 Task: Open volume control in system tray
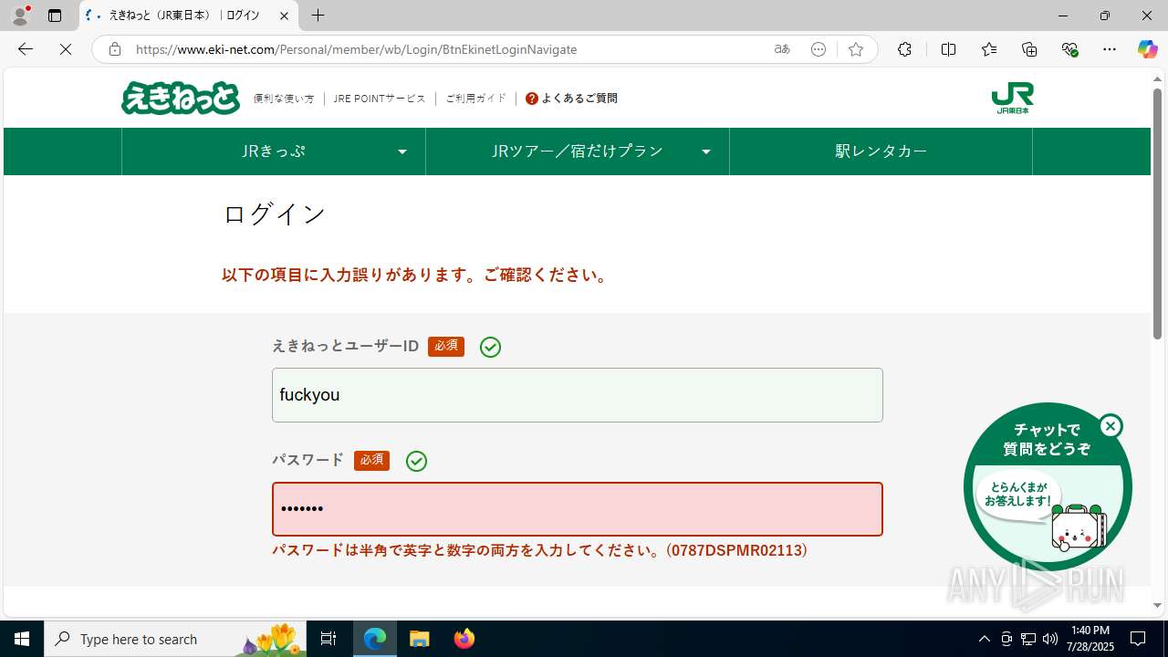[x=1050, y=639]
